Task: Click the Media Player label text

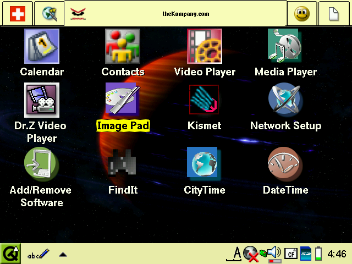Action: [285, 72]
